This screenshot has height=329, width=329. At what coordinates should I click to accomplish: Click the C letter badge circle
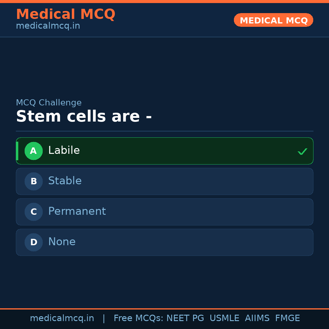[34, 212]
